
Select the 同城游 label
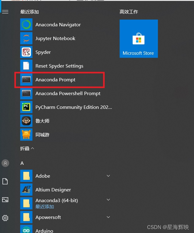42,135
